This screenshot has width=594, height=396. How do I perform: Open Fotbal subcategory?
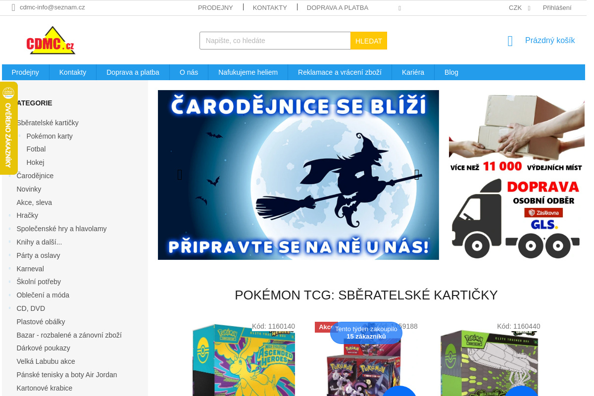point(36,149)
